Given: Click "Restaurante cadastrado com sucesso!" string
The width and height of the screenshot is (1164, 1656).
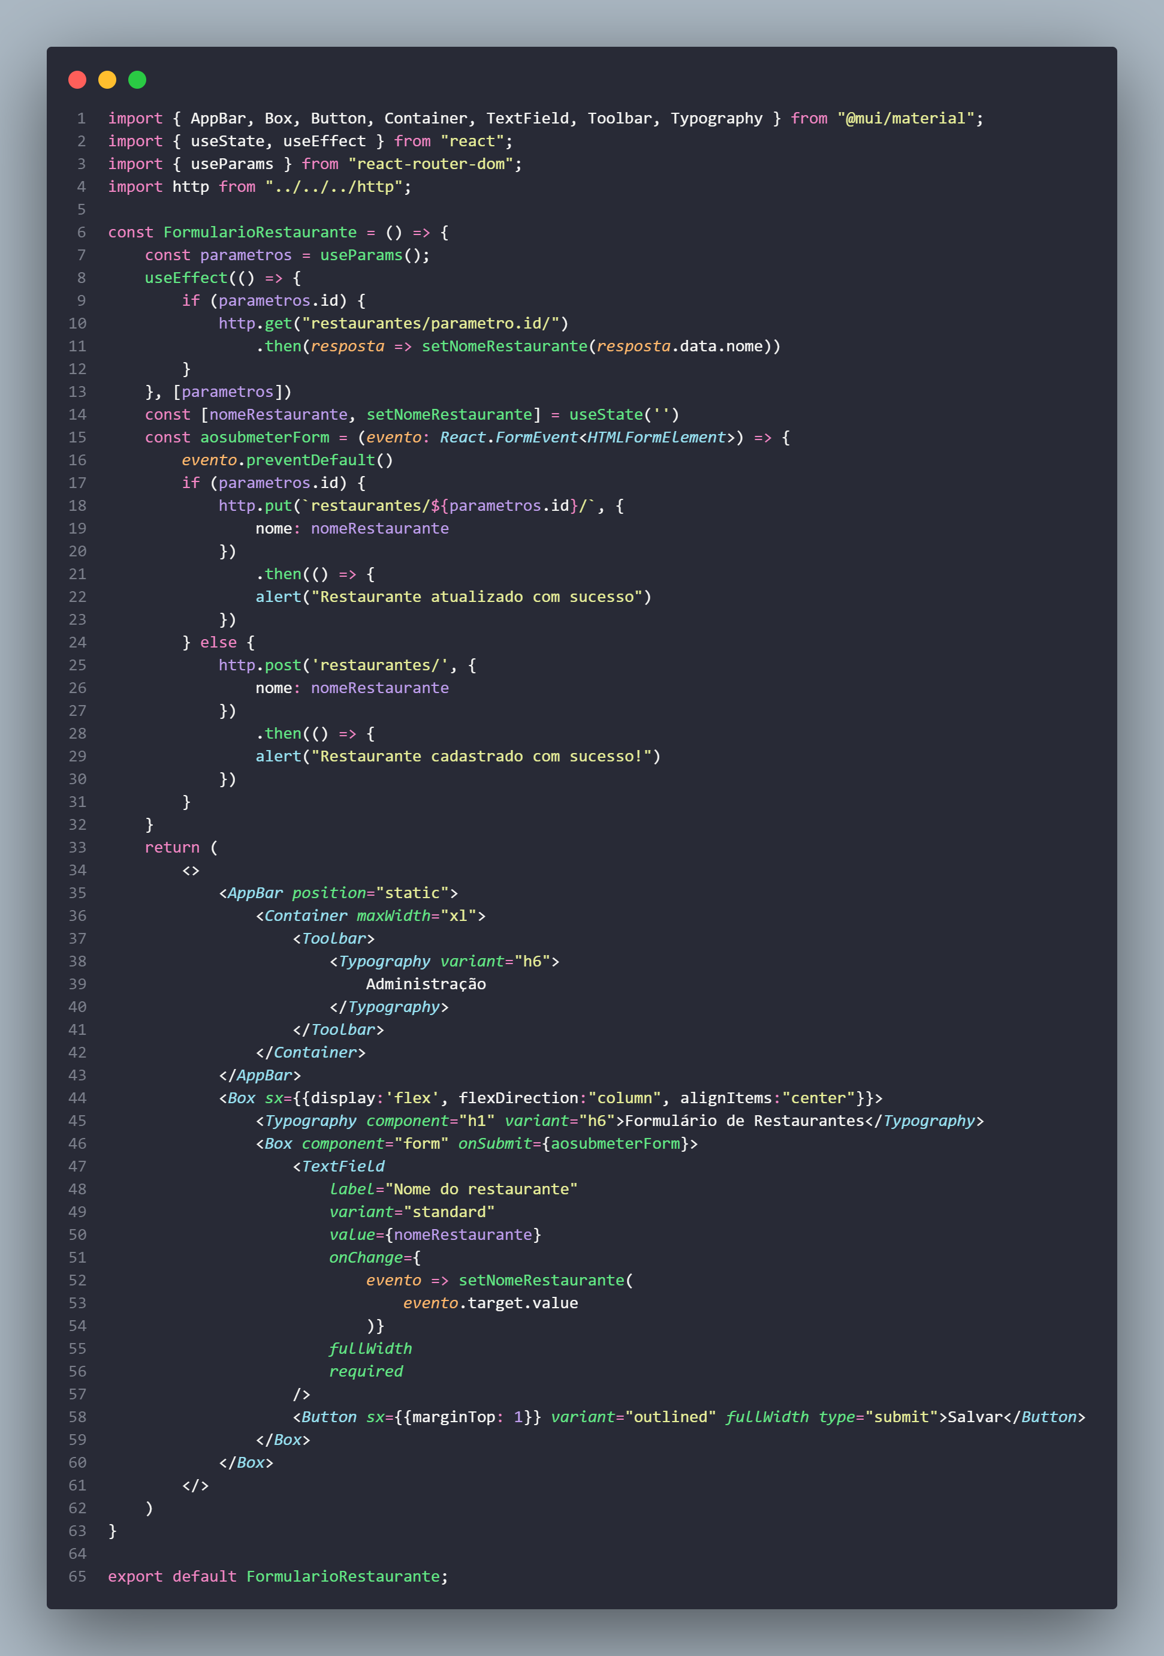Looking at the screenshot, I should (481, 757).
